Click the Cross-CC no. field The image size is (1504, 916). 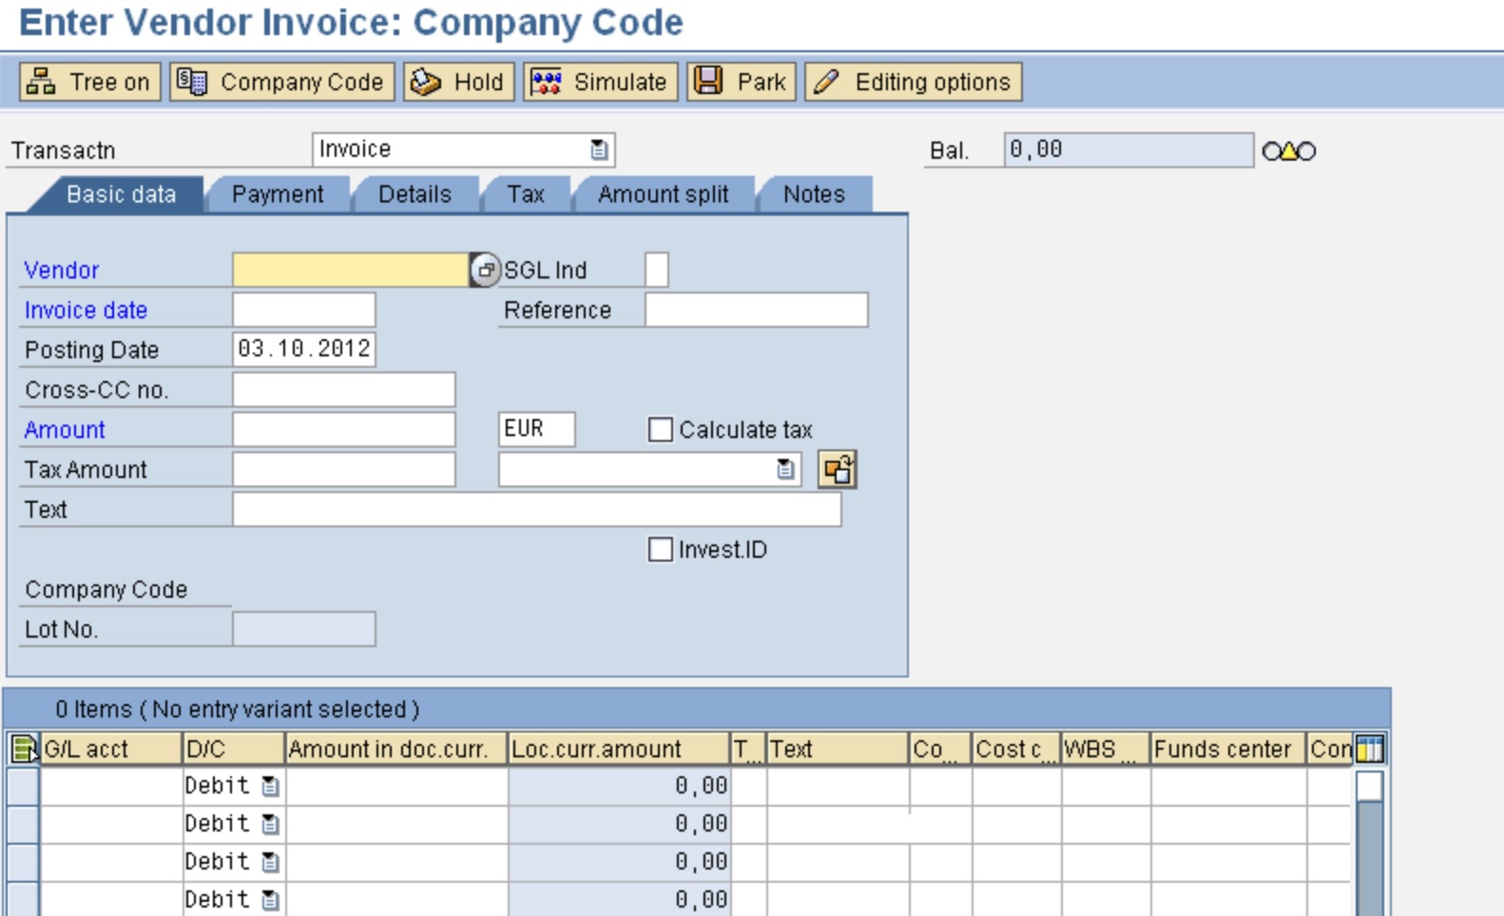tap(344, 390)
